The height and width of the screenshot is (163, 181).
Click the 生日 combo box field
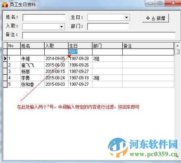(x=109, y=18)
